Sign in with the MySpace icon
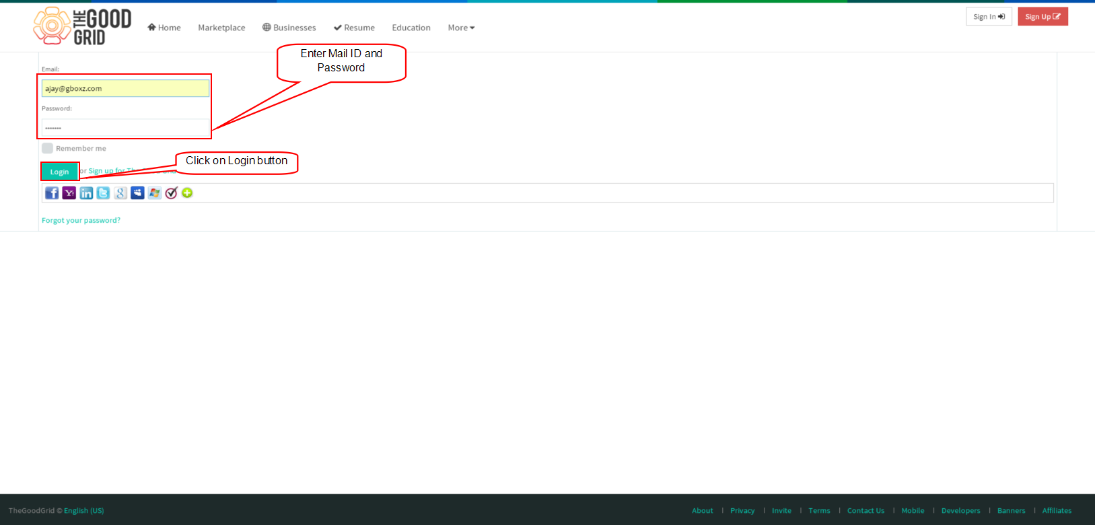1097x525 pixels. pos(137,193)
